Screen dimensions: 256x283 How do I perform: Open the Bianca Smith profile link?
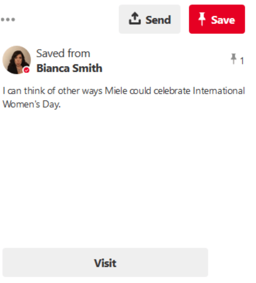pyautogui.click(x=69, y=68)
